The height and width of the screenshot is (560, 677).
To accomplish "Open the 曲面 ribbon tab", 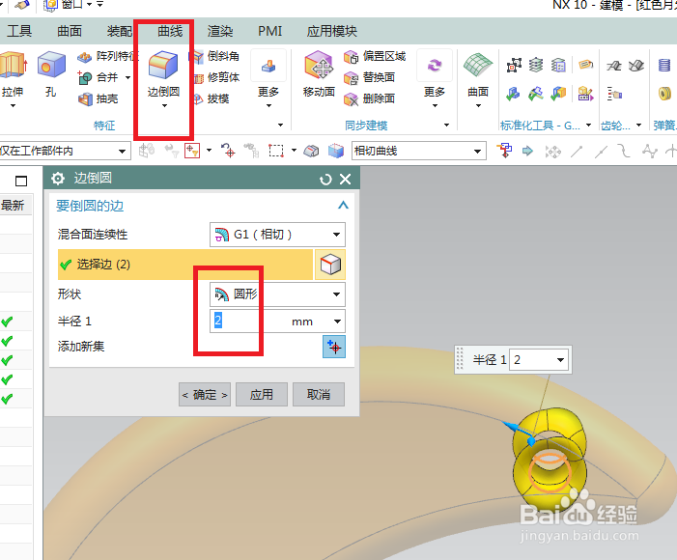I will pyautogui.click(x=70, y=31).
